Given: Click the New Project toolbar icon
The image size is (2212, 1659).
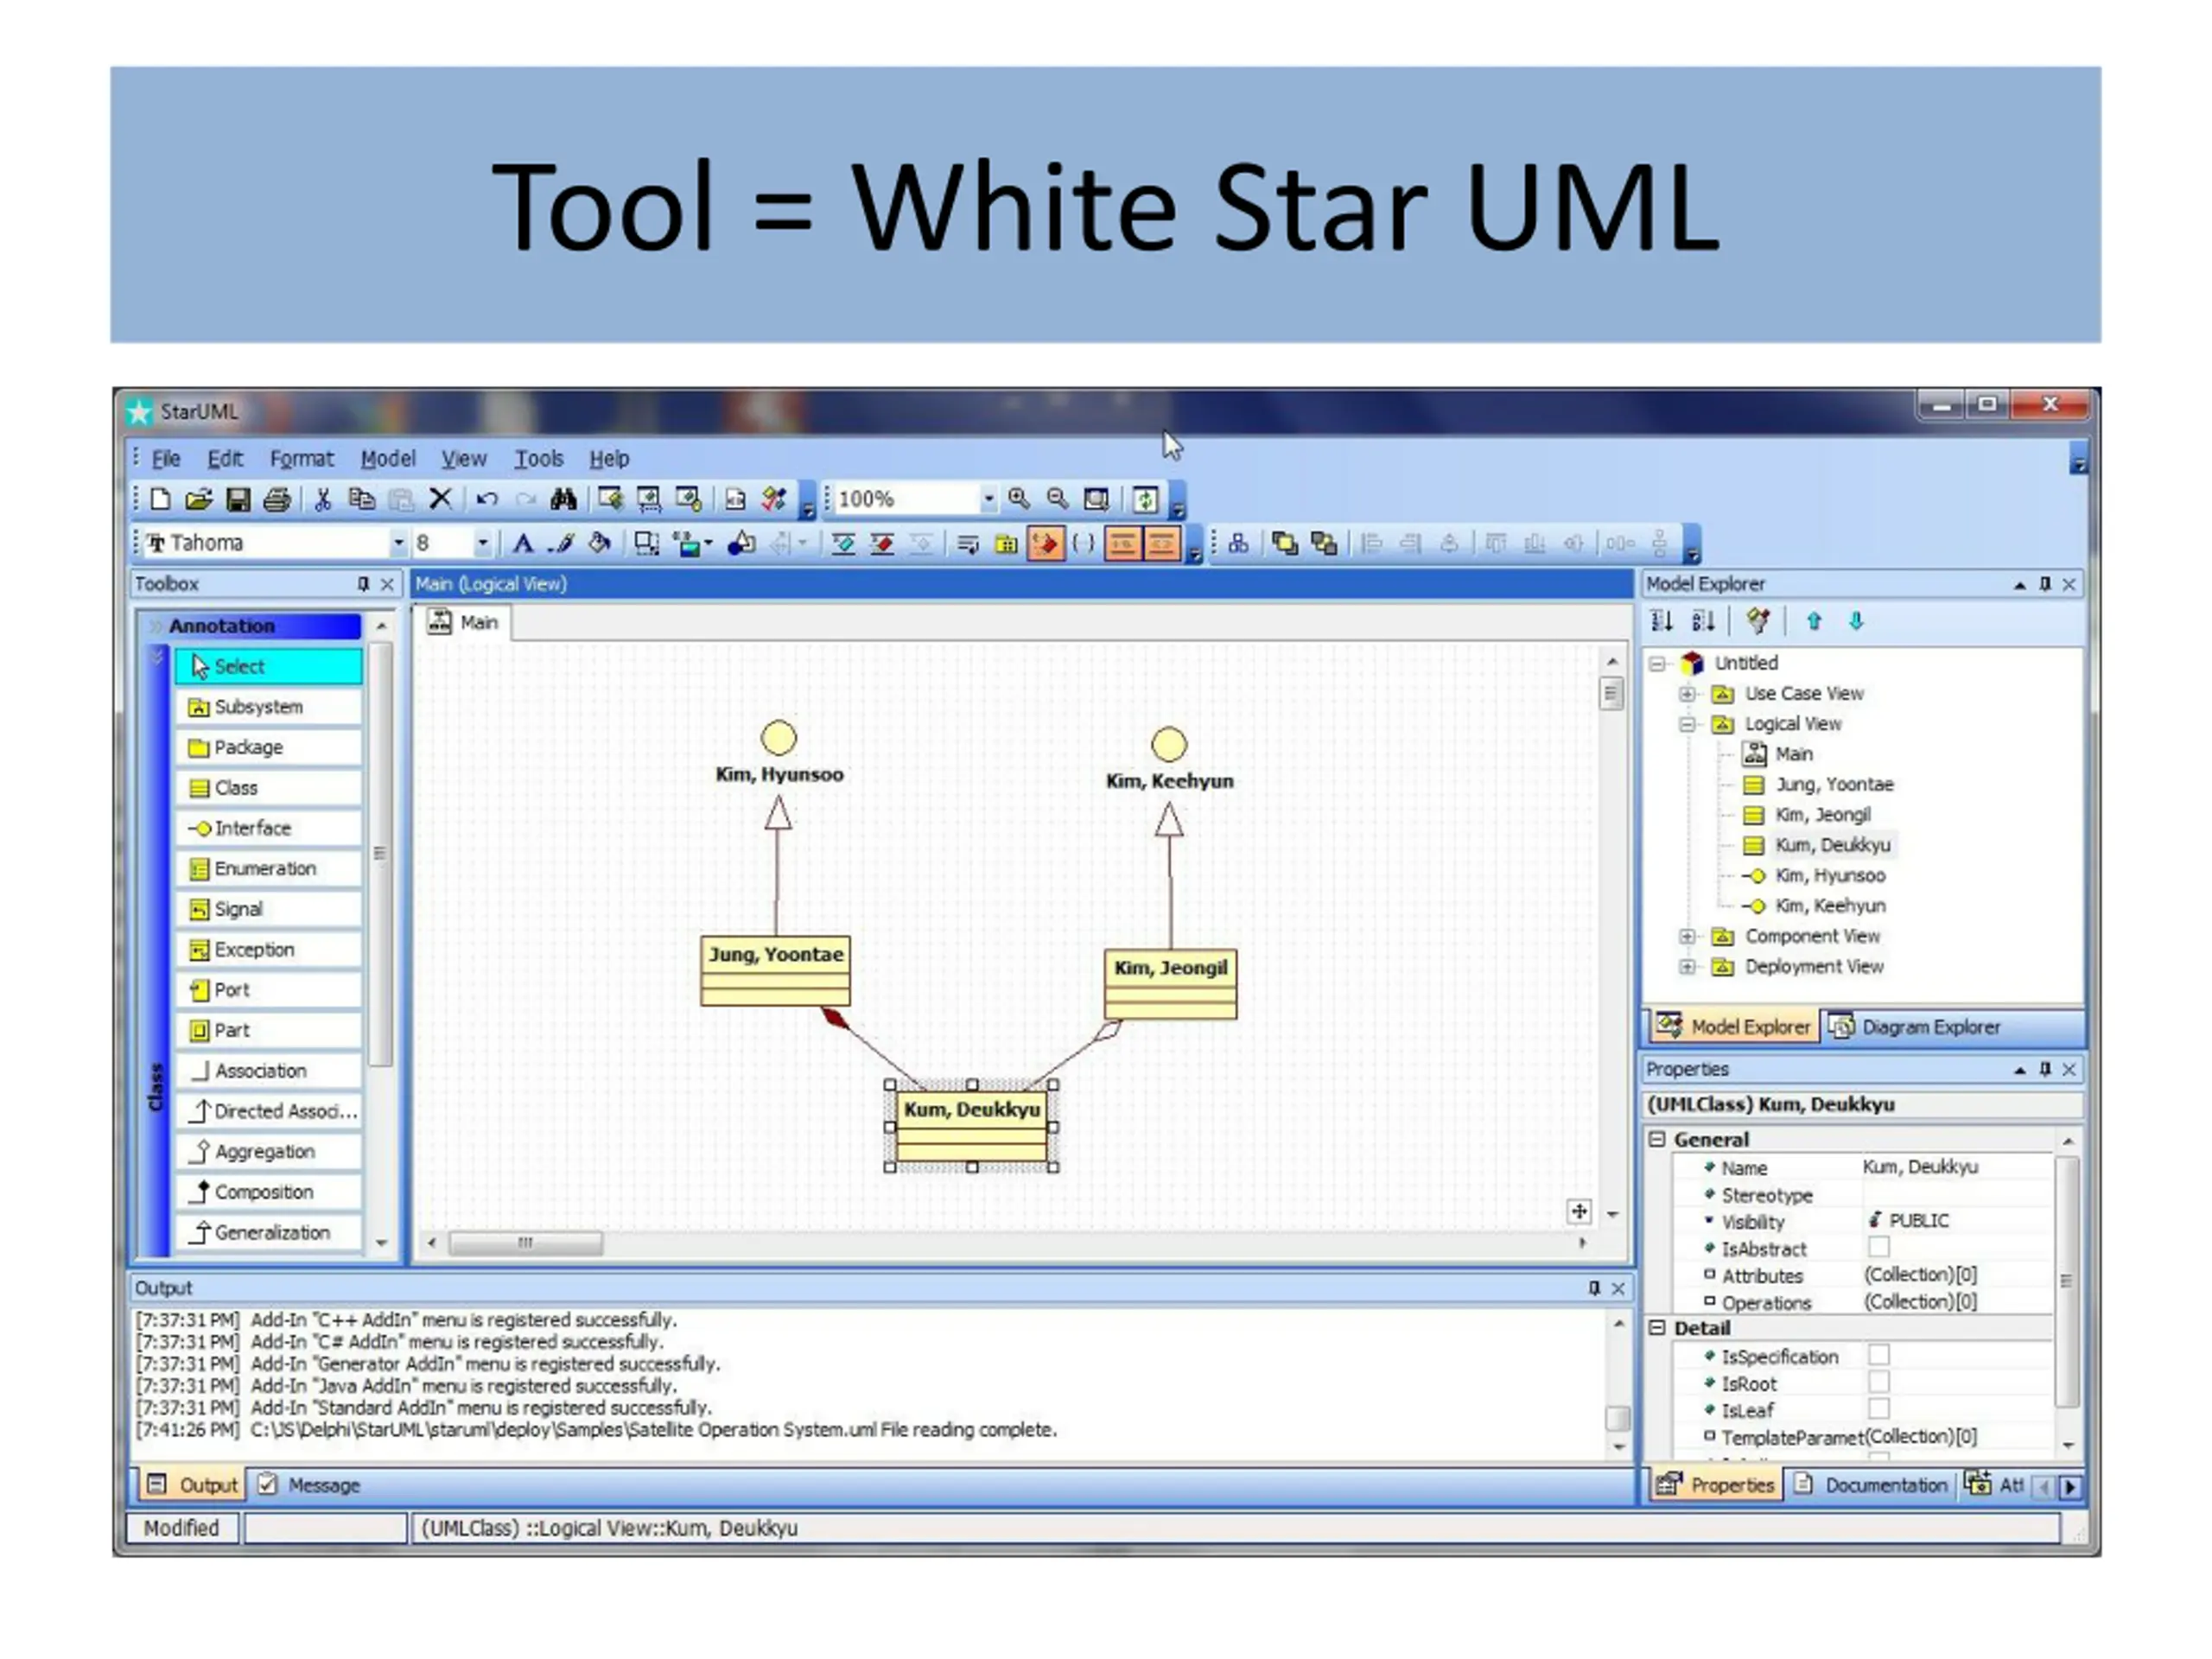Looking at the screenshot, I should 160,499.
